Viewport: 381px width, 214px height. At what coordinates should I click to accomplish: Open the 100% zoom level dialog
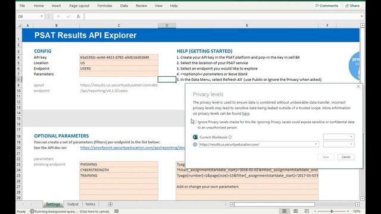pos(357,212)
